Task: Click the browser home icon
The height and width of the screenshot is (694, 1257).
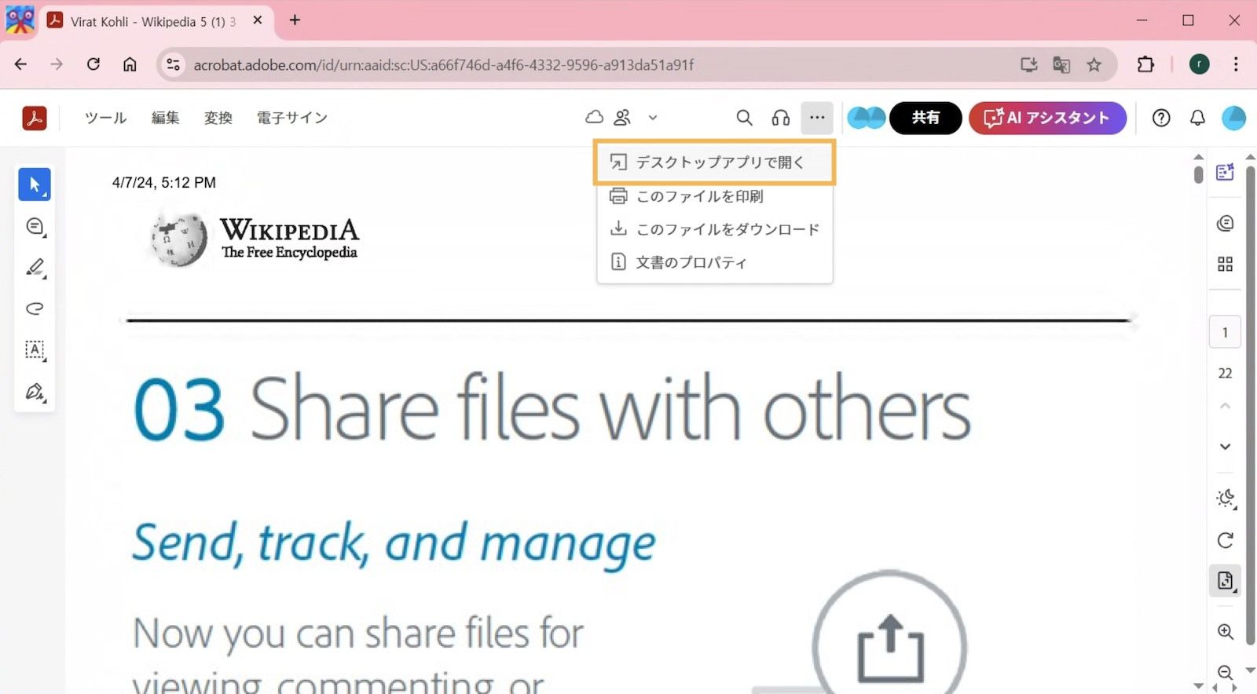Action: pos(130,64)
